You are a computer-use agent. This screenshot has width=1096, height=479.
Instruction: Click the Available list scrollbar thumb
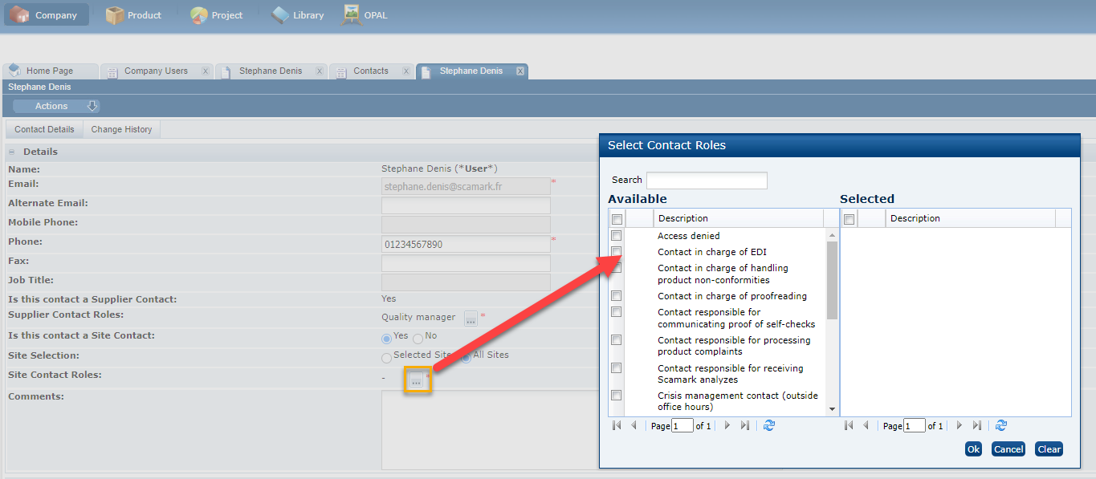[x=832, y=280]
